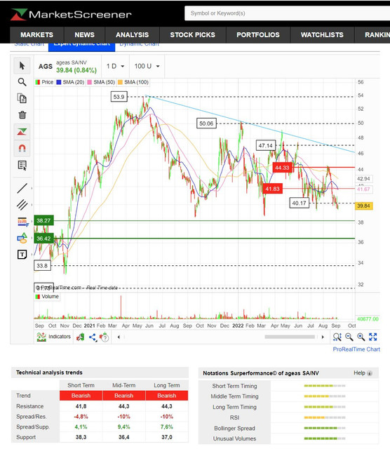Click the AGS ticker symbol
The image size is (390, 449).
click(x=46, y=67)
